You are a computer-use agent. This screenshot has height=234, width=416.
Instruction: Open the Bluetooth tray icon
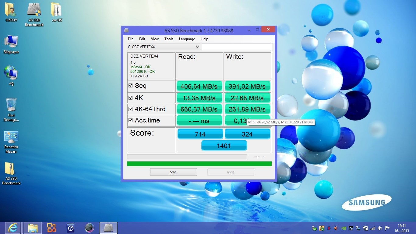[329, 228]
